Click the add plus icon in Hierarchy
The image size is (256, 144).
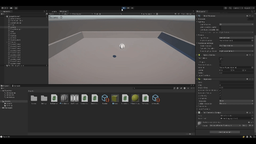(x=2, y=14)
